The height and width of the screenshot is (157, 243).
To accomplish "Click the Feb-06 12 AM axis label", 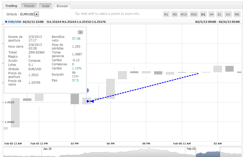I will tap(182, 143).
